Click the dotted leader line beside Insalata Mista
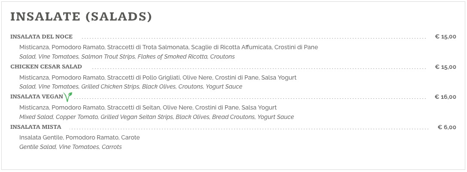Screen dimensions: 467x172 coord(249,129)
